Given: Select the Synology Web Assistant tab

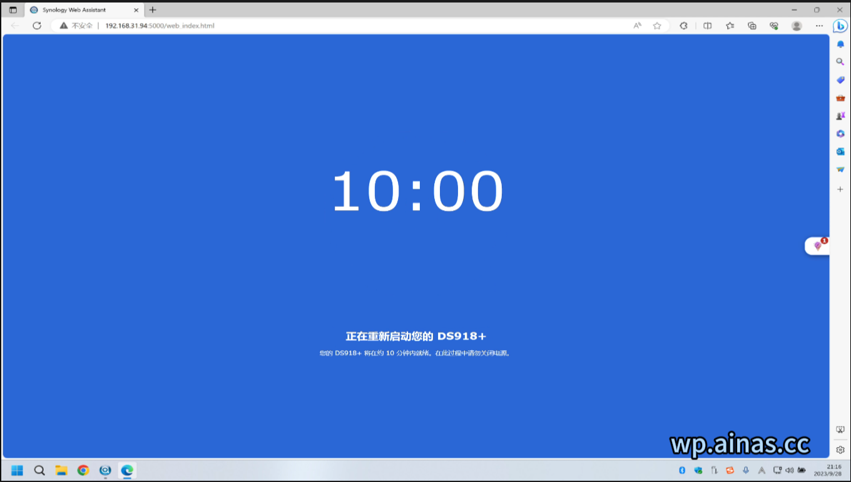Looking at the screenshot, I should [75, 9].
